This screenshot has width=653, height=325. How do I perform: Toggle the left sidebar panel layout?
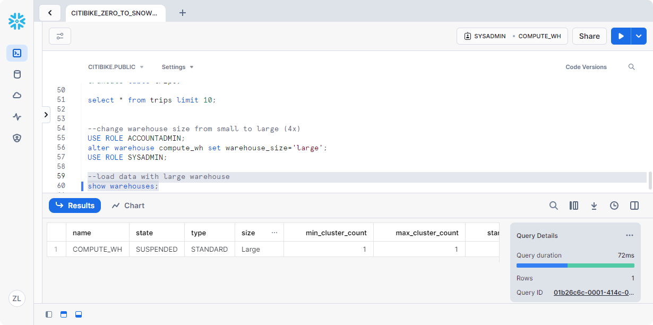(x=49, y=314)
